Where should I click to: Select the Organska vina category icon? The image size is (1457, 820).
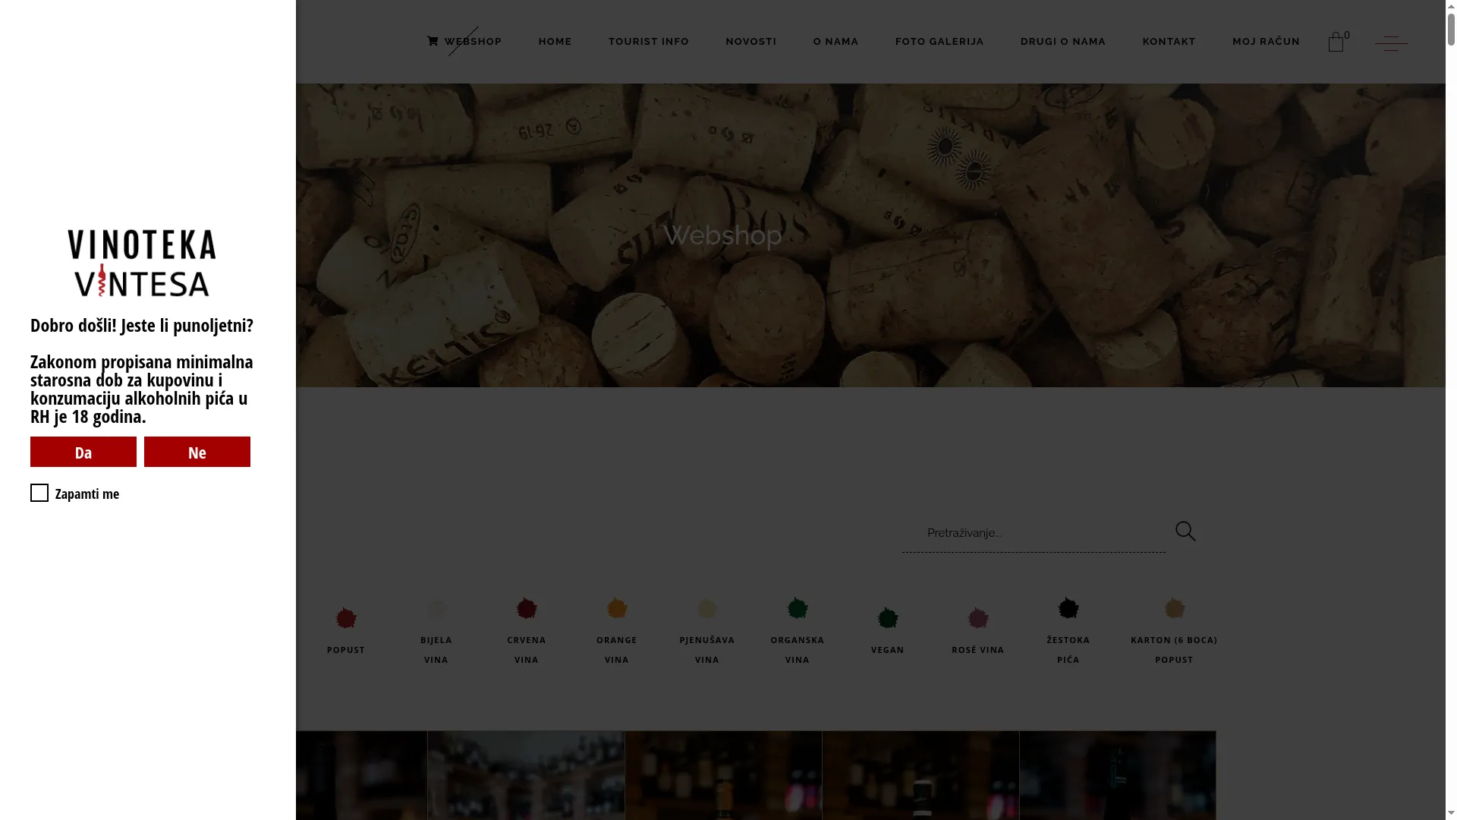pyautogui.click(x=798, y=608)
